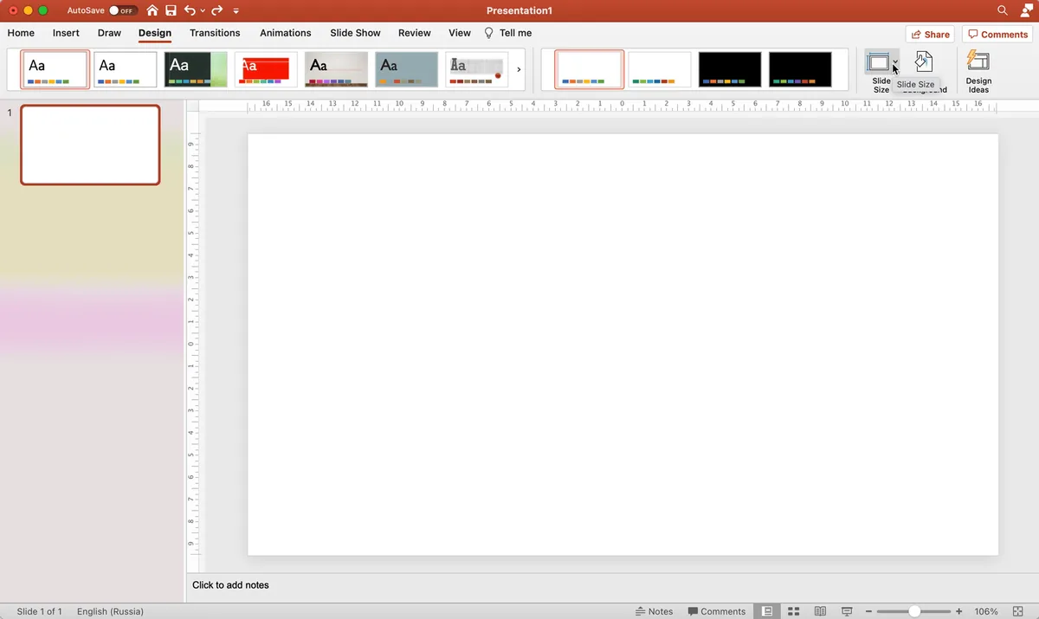Open the Slide Size dropdown arrow
Screen dimensions: 1039x619
coord(895,63)
